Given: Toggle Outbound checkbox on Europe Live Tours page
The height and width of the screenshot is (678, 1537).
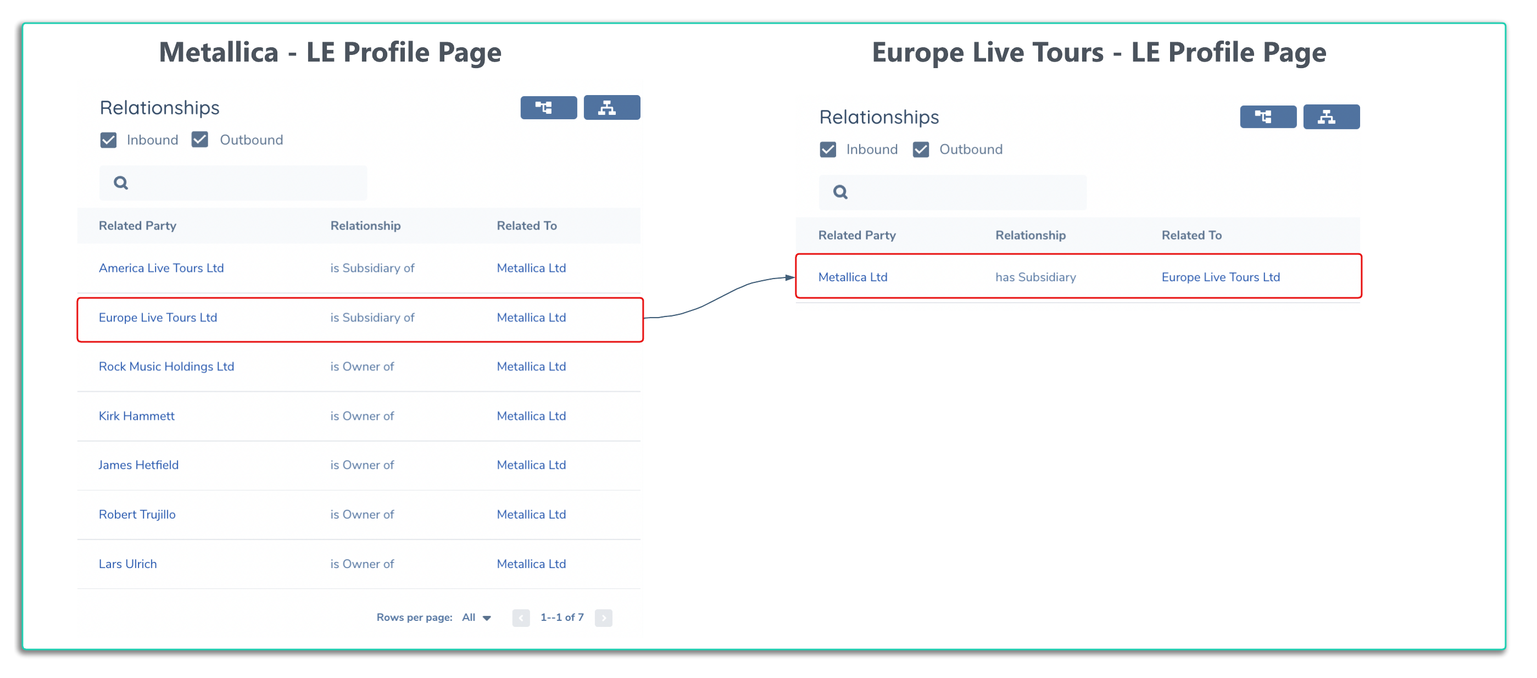Looking at the screenshot, I should 921,150.
